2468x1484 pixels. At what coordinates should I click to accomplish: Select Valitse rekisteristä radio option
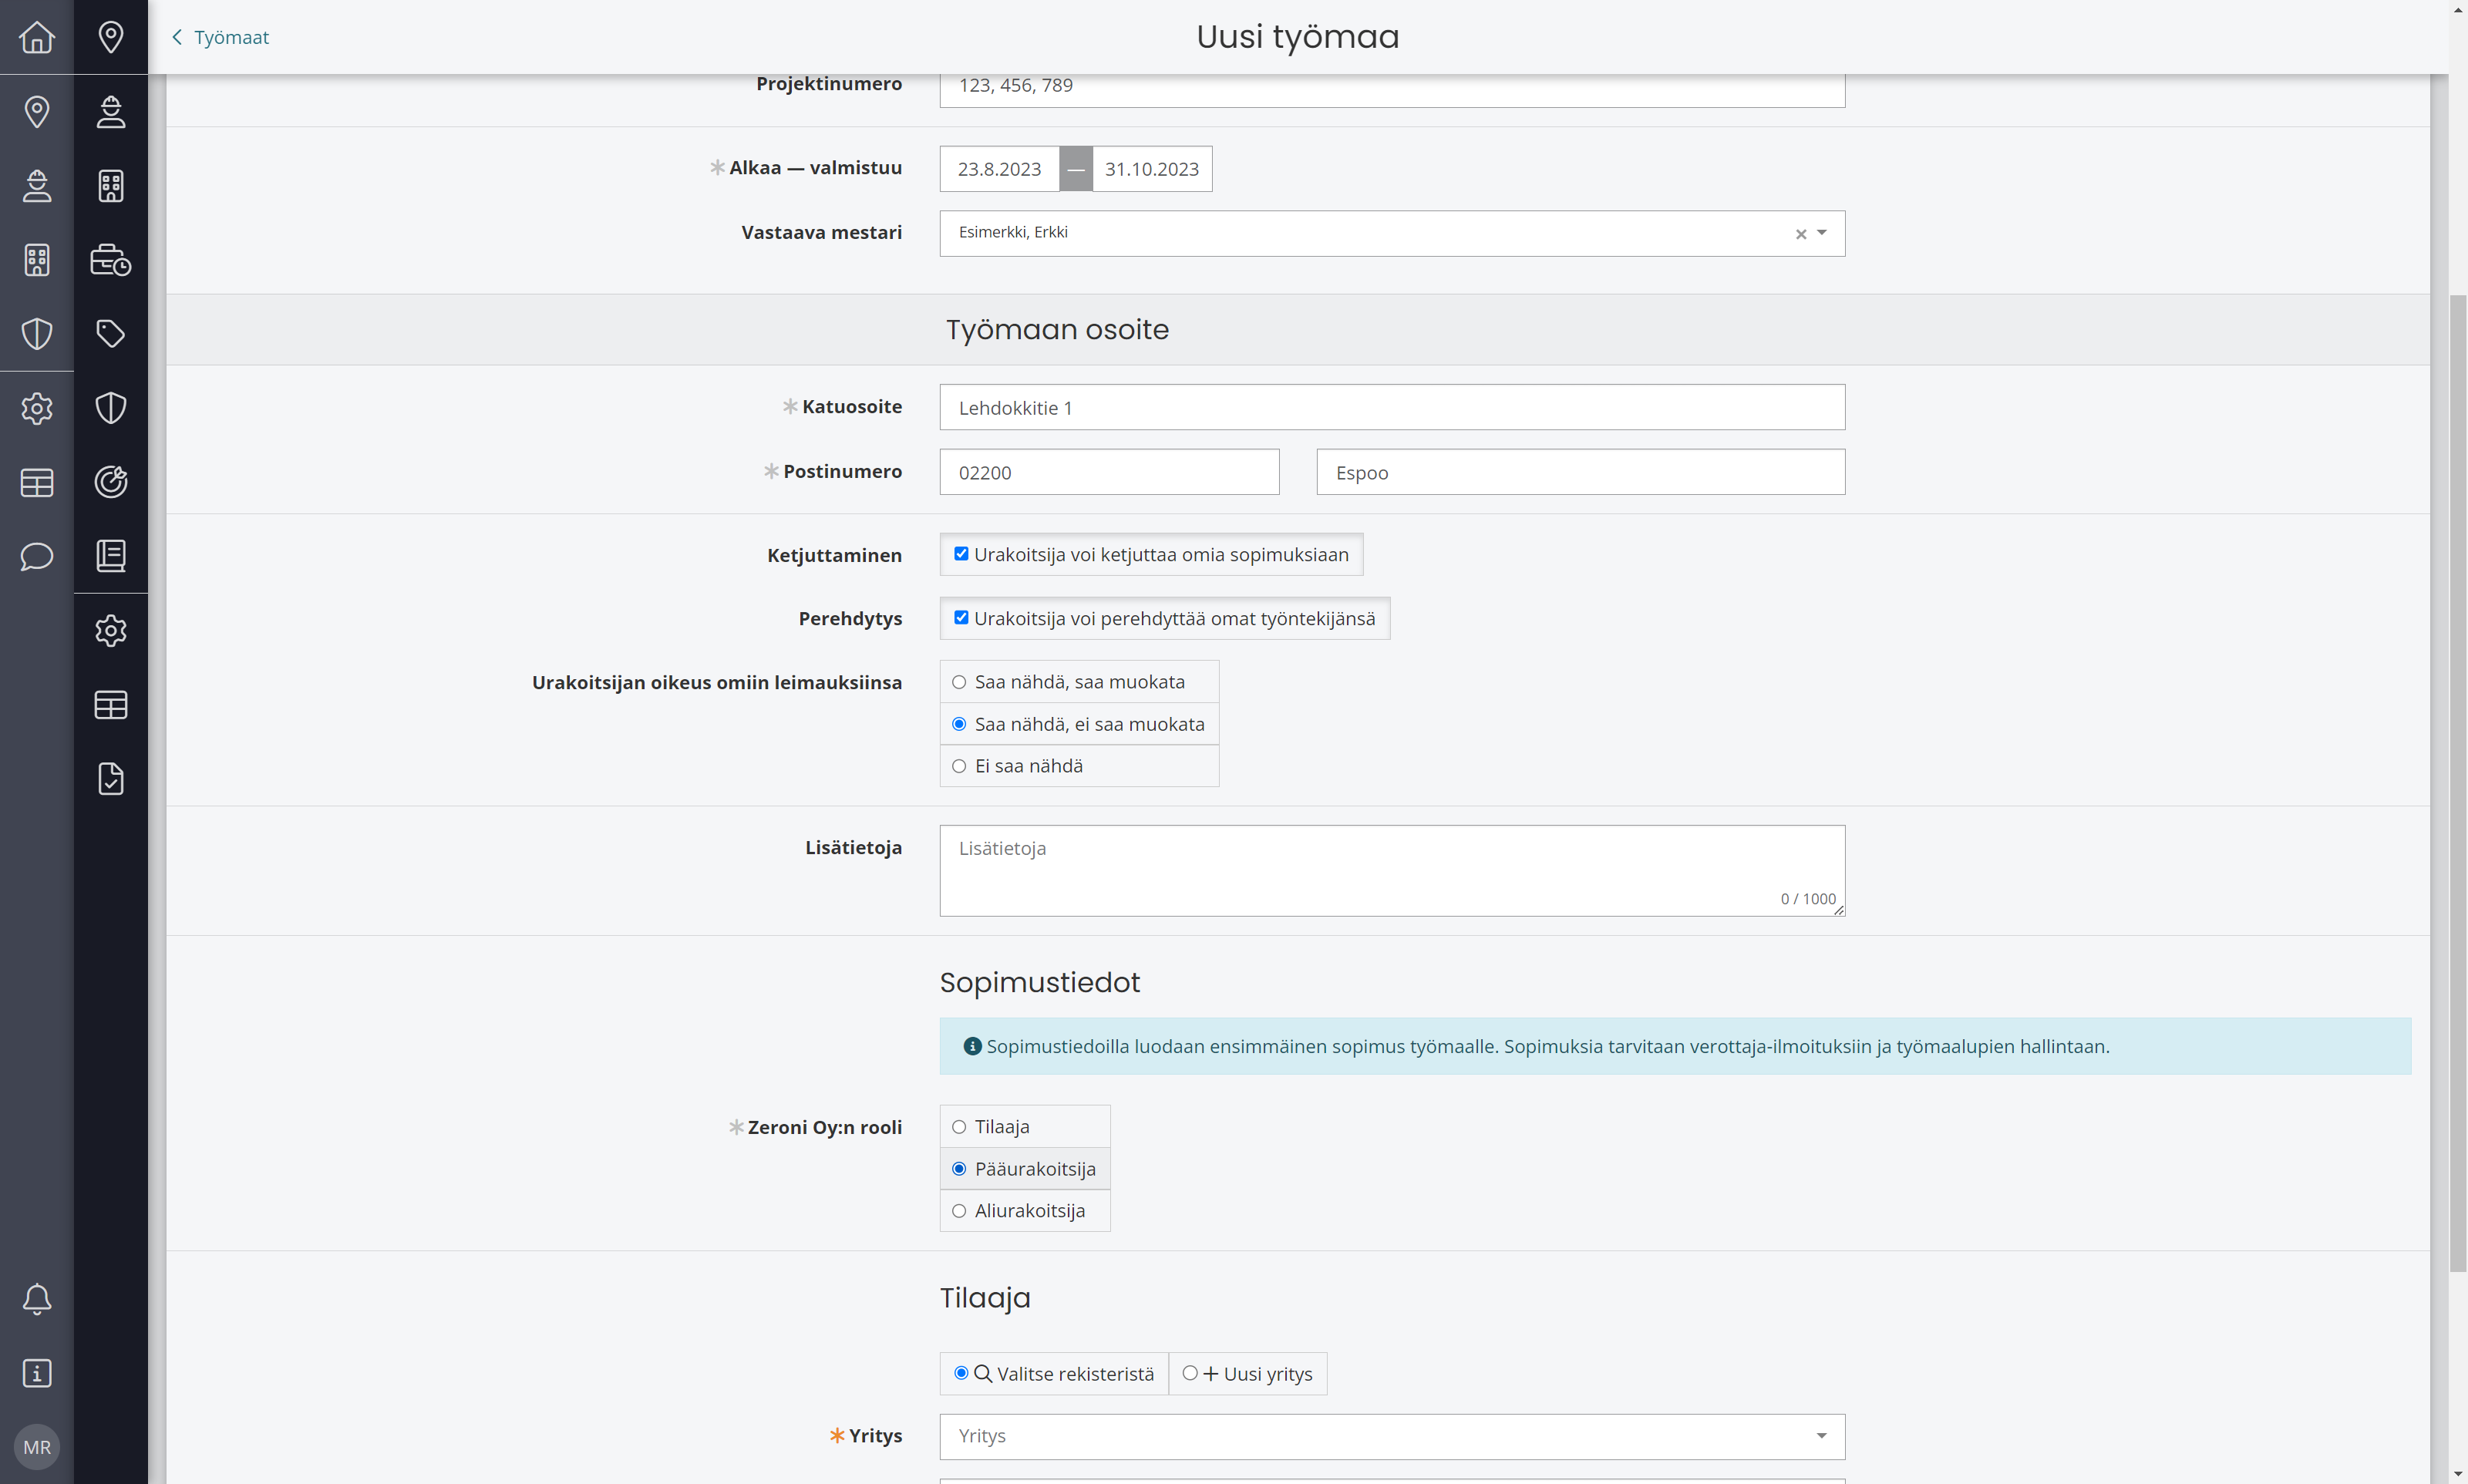[1054, 1374]
